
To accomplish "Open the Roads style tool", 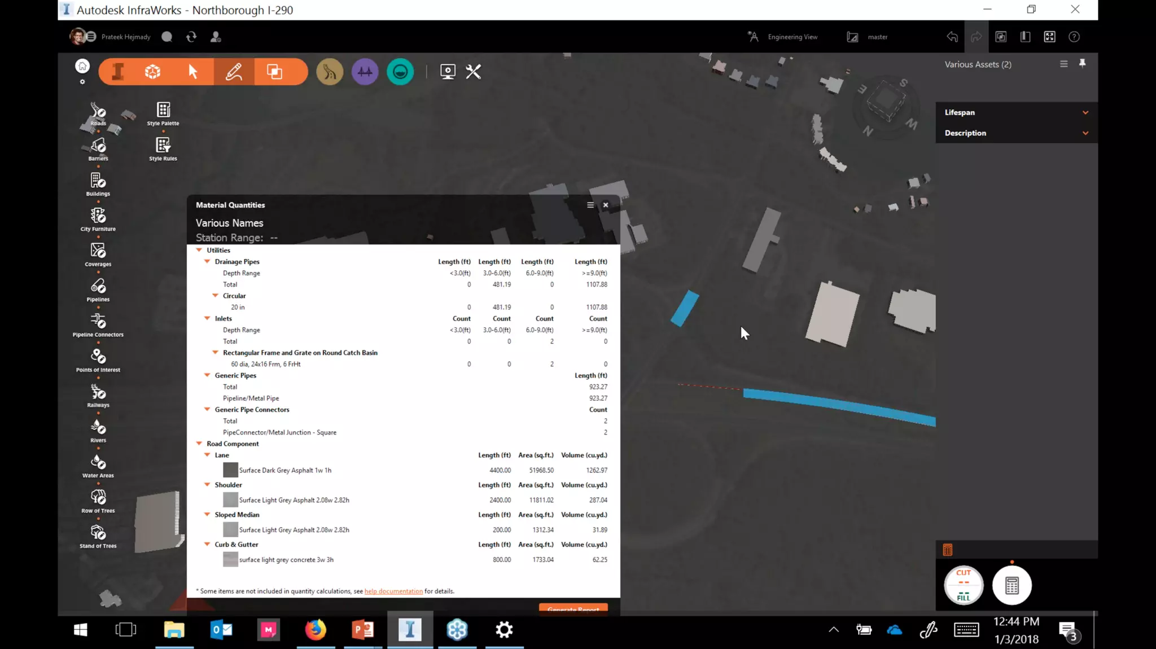I will pyautogui.click(x=98, y=113).
